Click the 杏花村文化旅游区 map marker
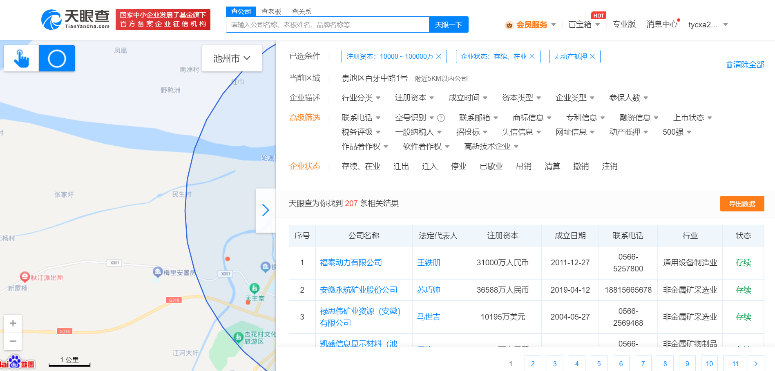Screen dimensions: 775x371 coord(238,337)
